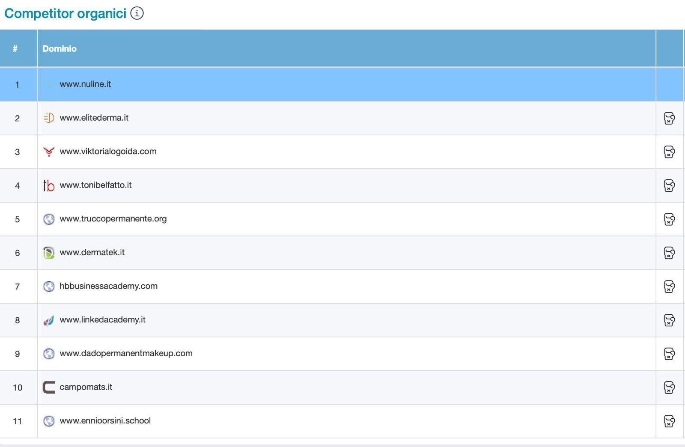Screen dimensions: 685x447
Task: Click the compare icon for www.elitederma.it
Action: (x=669, y=118)
